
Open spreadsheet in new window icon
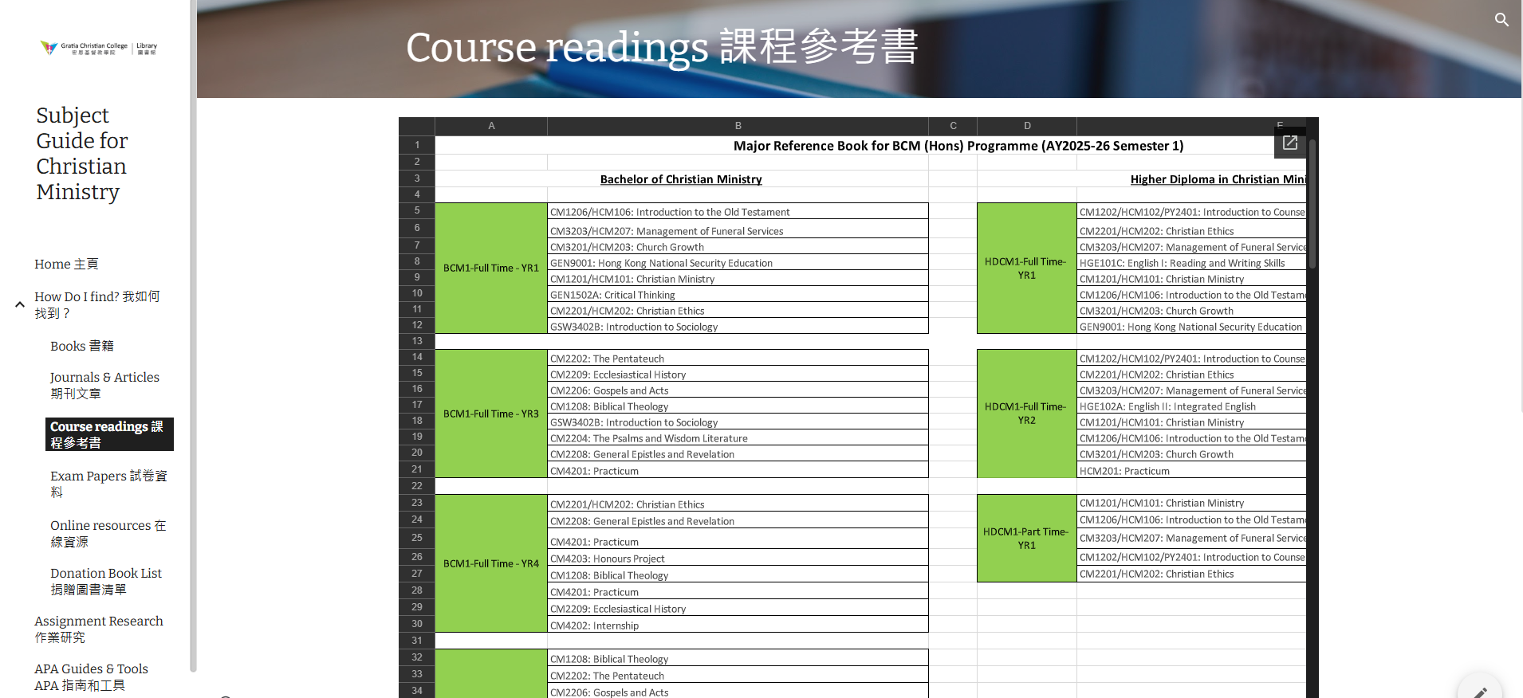pos(1289,143)
